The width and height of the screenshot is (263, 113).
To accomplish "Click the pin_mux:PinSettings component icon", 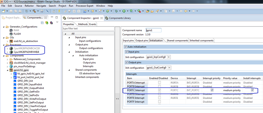I will pyautogui.click(x=11, y=67).
